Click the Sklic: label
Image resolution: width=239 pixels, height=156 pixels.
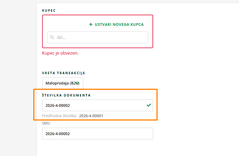(47, 123)
